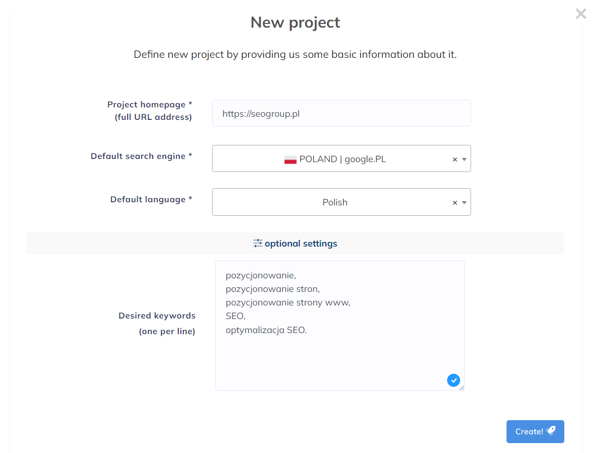Image resolution: width=593 pixels, height=453 pixels.
Task: Click the rocket icon on Create button
Action: click(551, 430)
